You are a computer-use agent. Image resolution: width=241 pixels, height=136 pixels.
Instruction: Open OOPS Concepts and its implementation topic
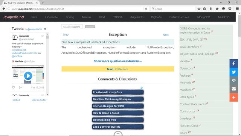point(195,30)
